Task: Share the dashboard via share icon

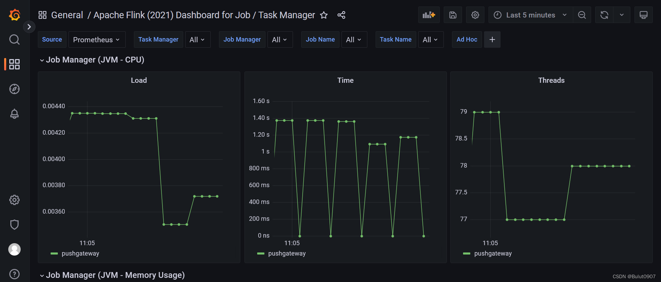Action: [x=341, y=15]
